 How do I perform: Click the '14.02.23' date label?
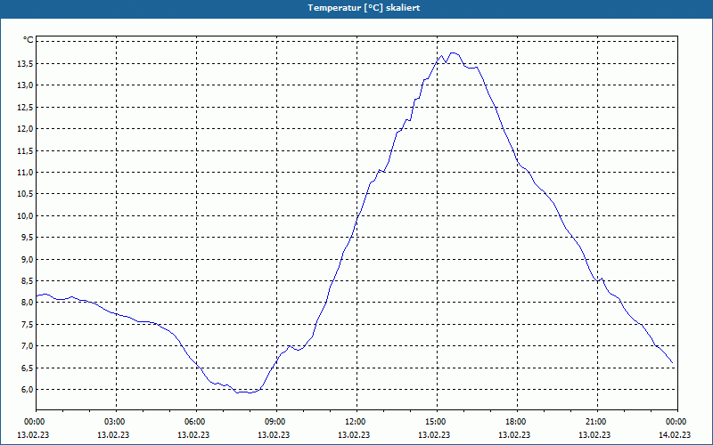(675, 435)
